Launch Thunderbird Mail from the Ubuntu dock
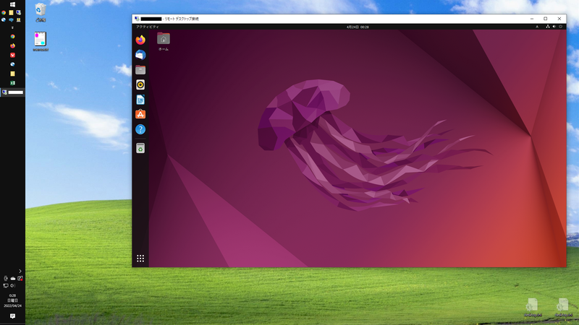579x325 pixels. (x=140, y=55)
